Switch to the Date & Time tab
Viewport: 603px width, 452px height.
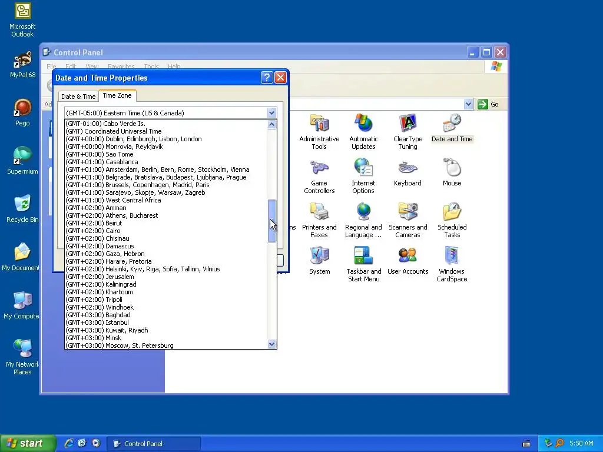[x=78, y=97]
